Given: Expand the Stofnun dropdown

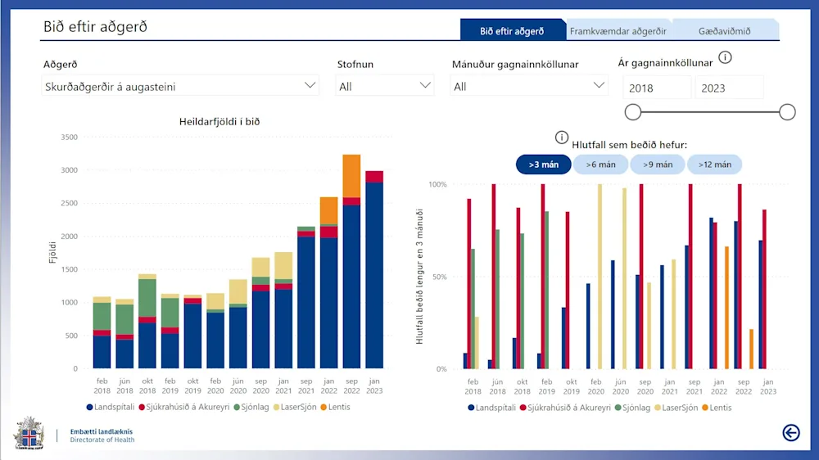Looking at the screenshot, I should coord(385,86).
